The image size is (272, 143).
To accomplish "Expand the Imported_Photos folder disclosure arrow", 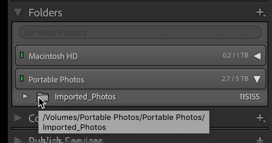I will 25,97.
